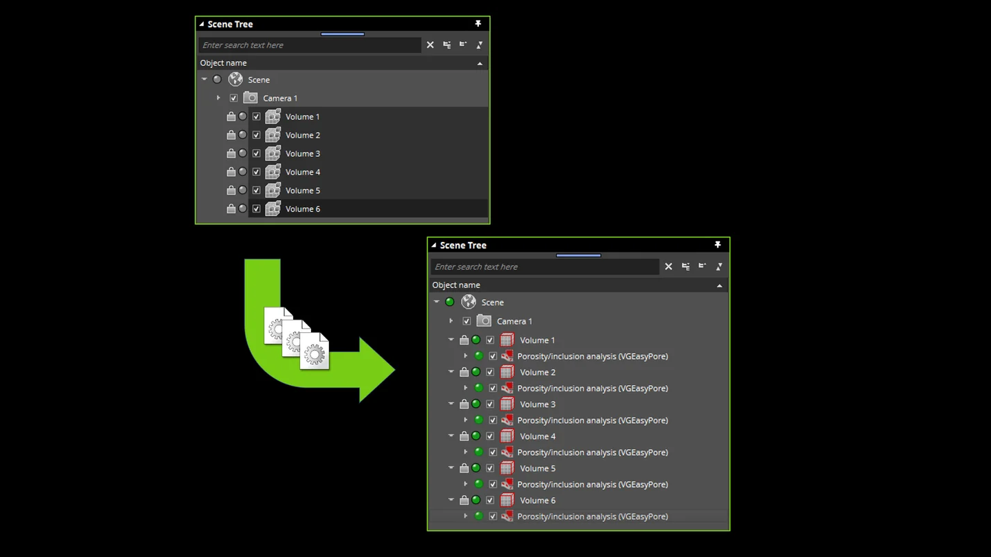Select porosity/inclusion analysis under Volume 6
The image size is (991, 557).
[578, 516]
